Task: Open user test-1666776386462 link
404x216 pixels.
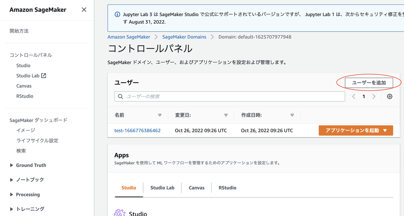Action: pos(137,130)
